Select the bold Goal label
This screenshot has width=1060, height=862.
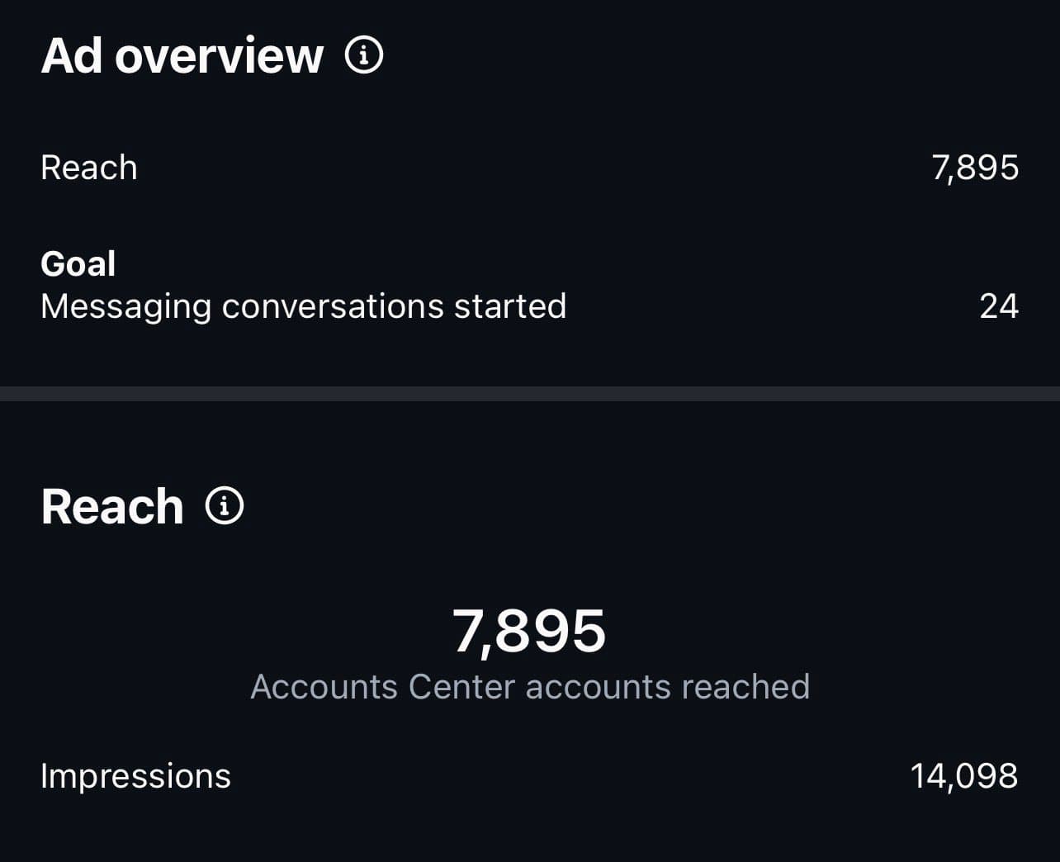pos(78,264)
